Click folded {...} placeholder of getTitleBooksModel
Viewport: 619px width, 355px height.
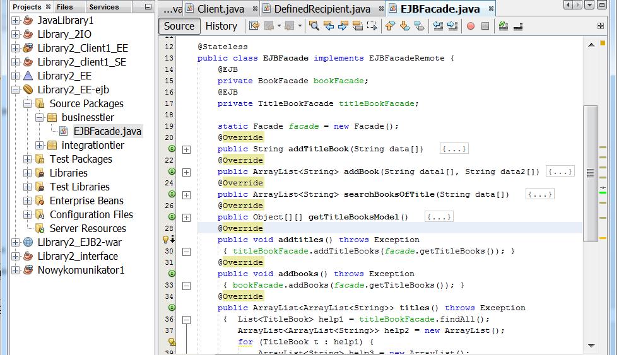[x=439, y=217]
